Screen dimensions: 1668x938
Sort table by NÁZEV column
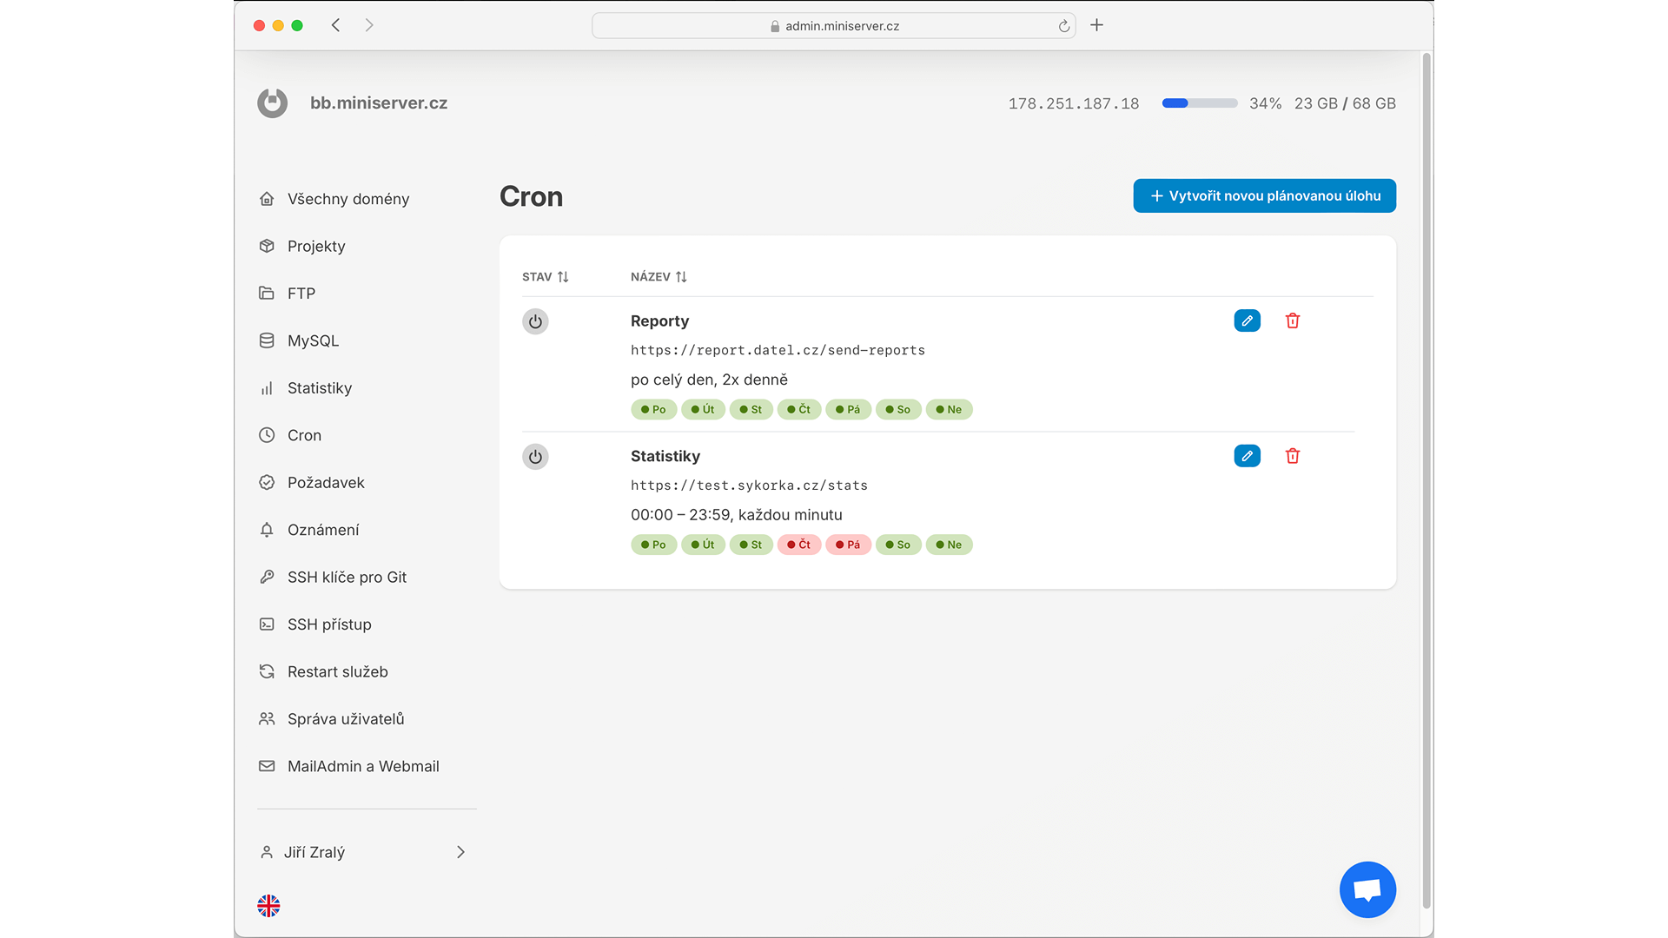coord(659,277)
